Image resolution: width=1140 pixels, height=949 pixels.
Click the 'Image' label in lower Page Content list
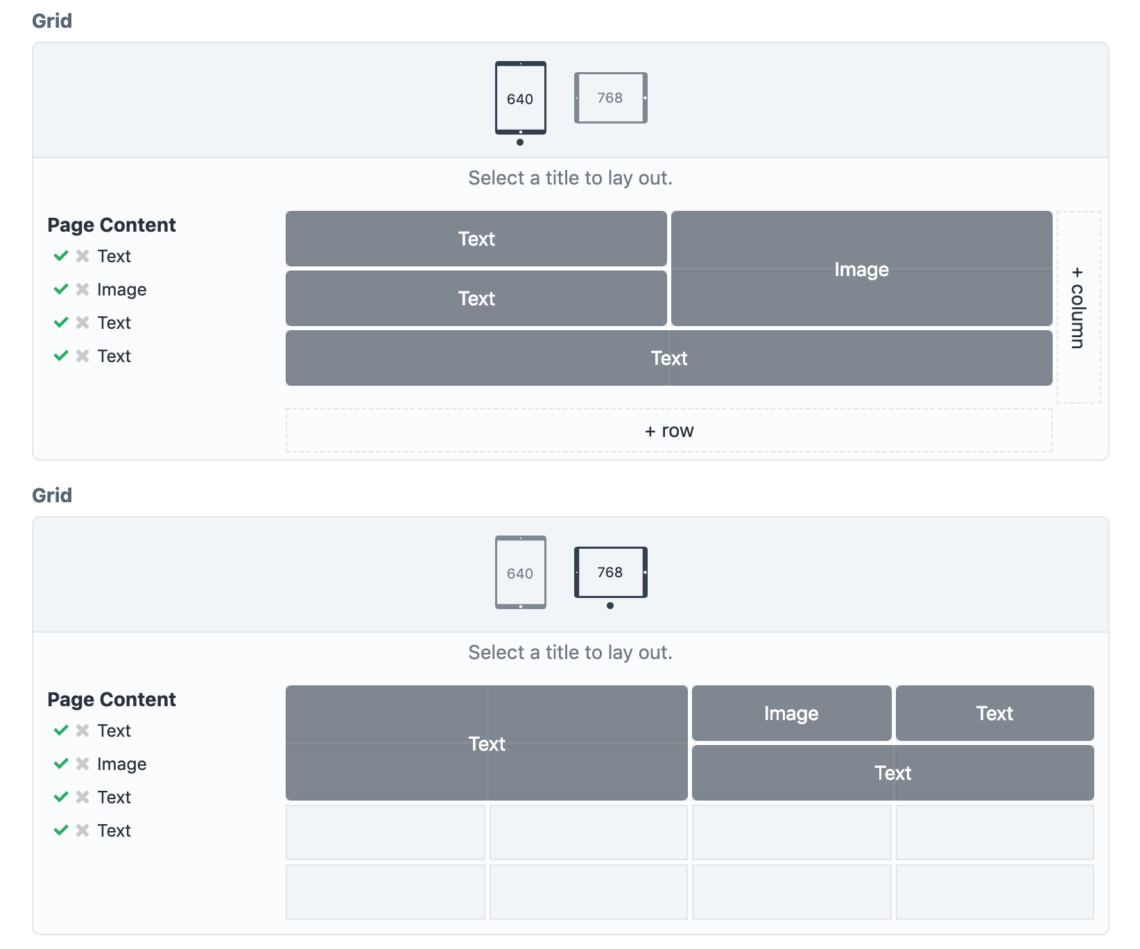tap(122, 764)
